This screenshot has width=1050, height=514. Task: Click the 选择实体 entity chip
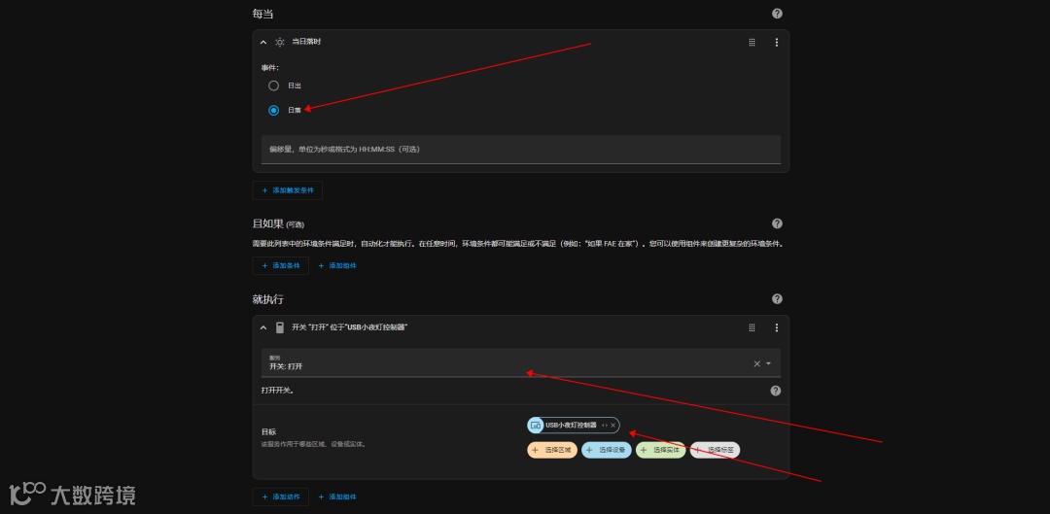tap(660, 451)
